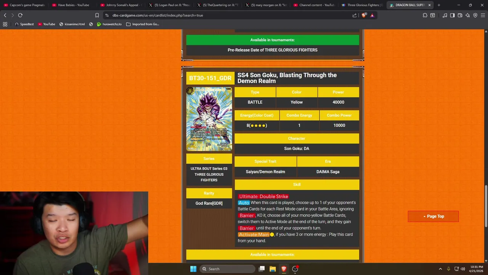Switch to Three Glorious Fighters tab
Image resolution: width=488 pixels, height=275 pixels.
pyautogui.click(x=363, y=5)
